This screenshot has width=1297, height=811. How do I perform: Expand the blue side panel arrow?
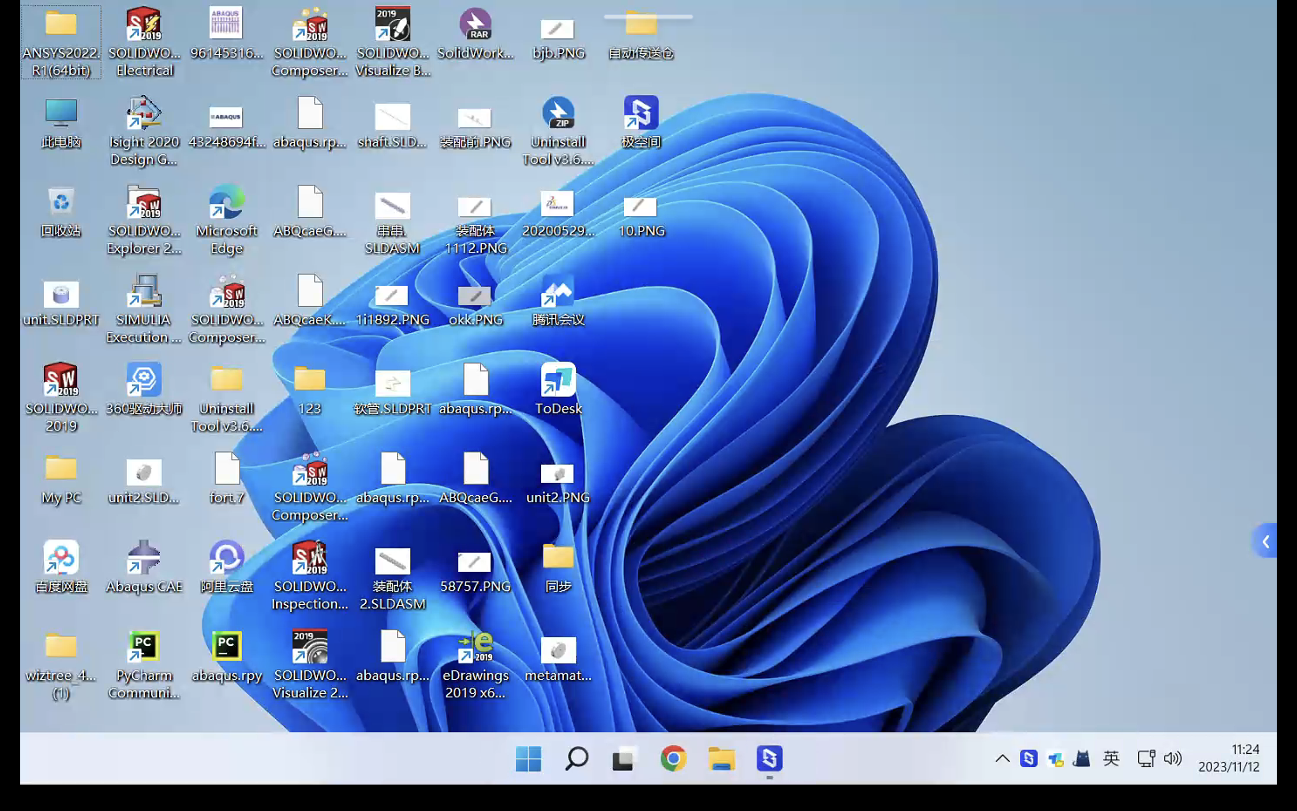[x=1265, y=541]
